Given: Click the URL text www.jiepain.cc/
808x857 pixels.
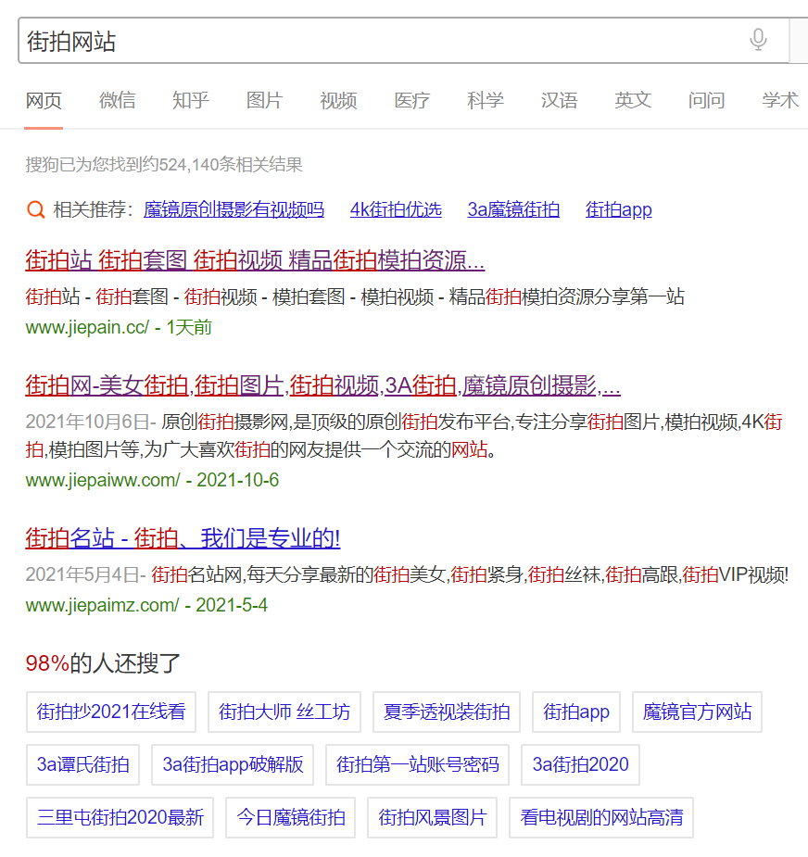Looking at the screenshot, I should [x=87, y=327].
